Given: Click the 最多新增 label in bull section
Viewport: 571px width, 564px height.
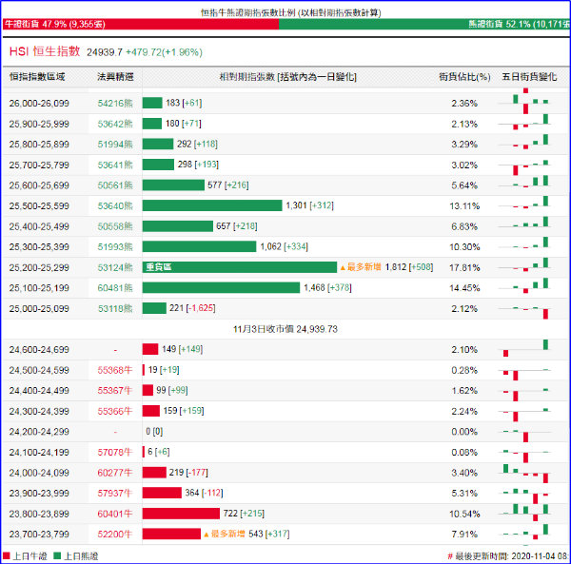Looking at the screenshot, I should click(225, 535).
